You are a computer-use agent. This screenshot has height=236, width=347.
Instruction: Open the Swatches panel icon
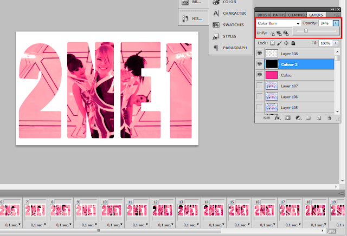pyautogui.click(x=216, y=25)
